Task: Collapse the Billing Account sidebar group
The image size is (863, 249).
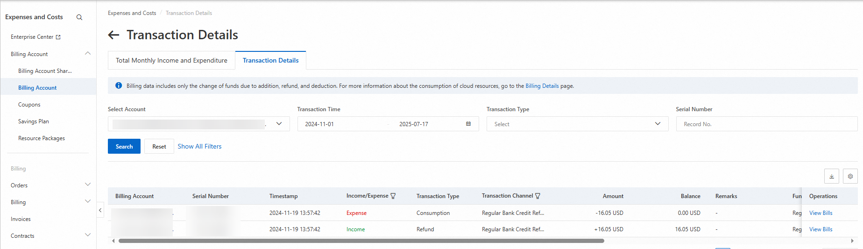Action: pyautogui.click(x=88, y=54)
